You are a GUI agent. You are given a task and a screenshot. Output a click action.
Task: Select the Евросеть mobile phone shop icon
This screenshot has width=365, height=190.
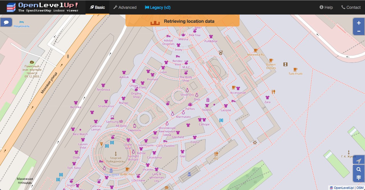click(135, 126)
